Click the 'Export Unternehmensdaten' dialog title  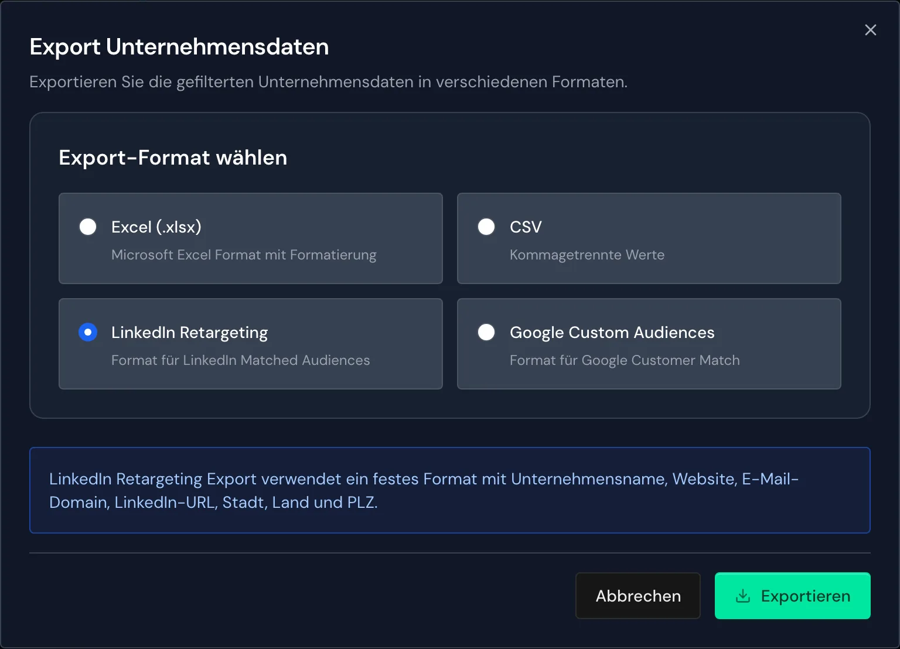[179, 47]
